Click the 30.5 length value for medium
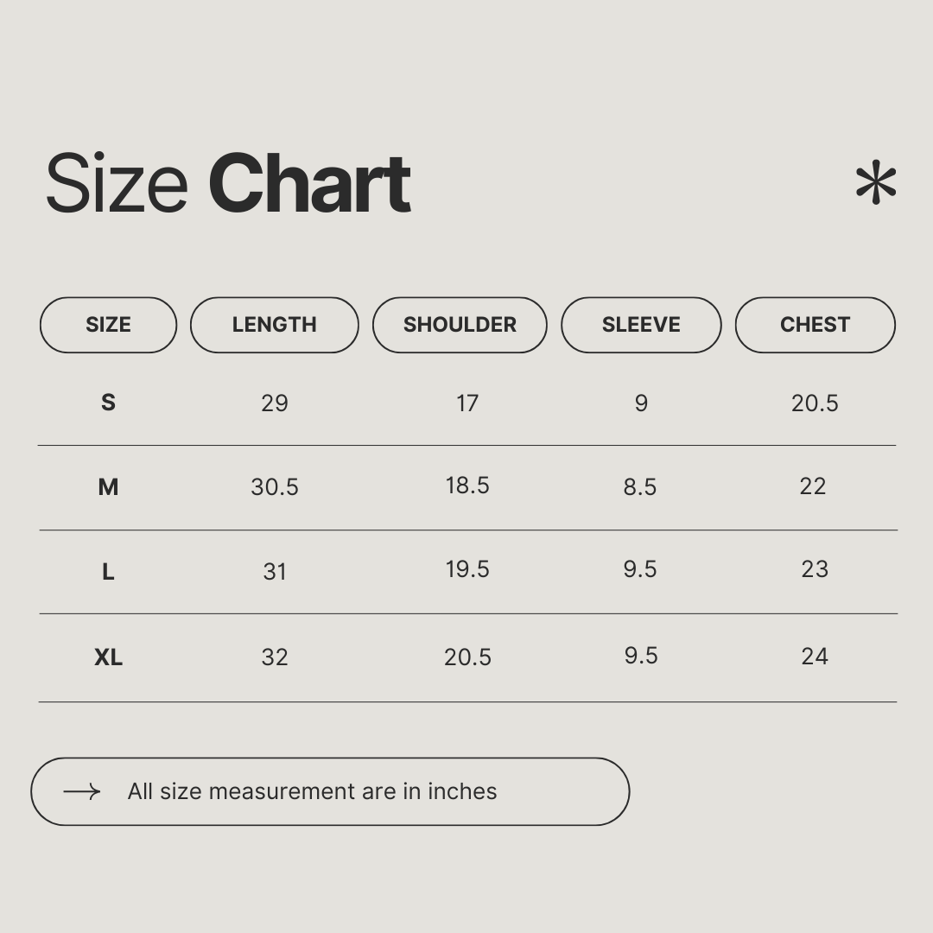Screen dimensions: 933x933 point(275,487)
